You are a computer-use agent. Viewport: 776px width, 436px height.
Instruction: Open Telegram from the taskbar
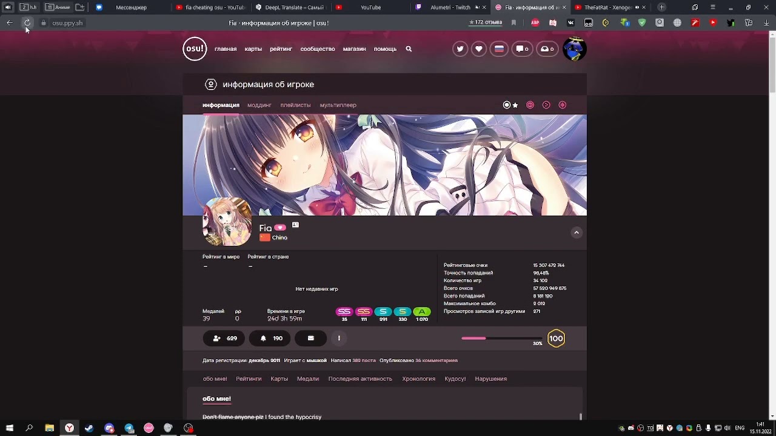(129, 428)
